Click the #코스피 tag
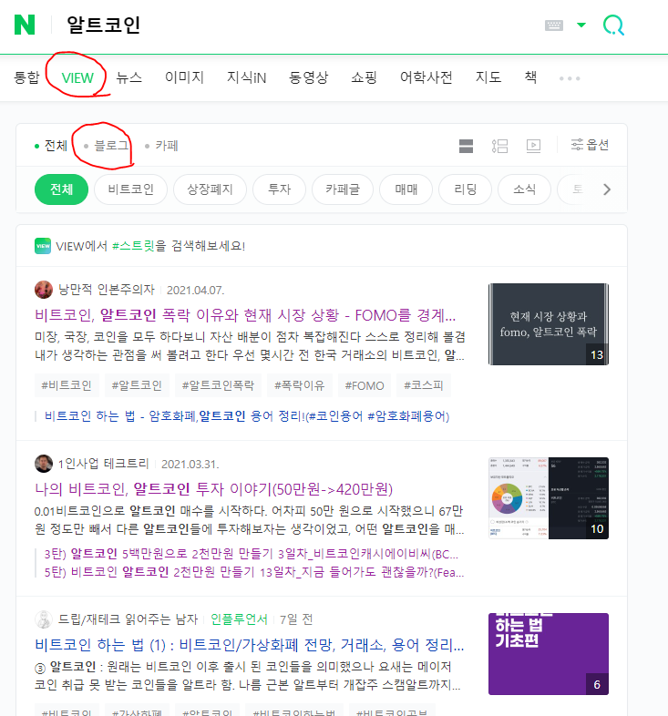 (x=424, y=385)
